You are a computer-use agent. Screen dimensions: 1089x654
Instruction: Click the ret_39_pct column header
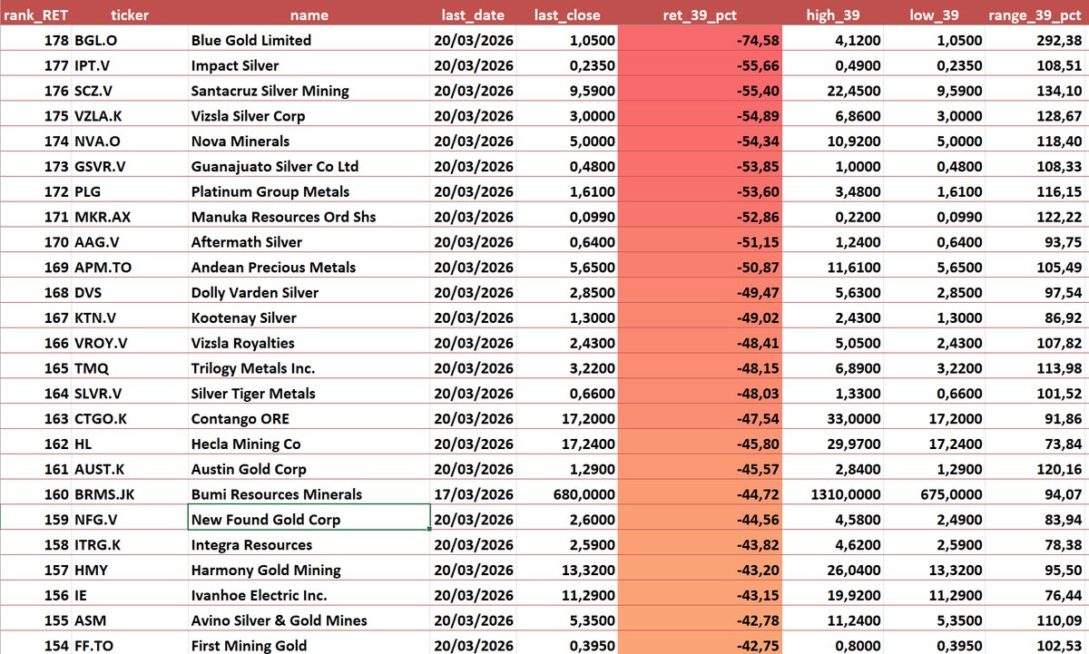pyautogui.click(x=700, y=15)
